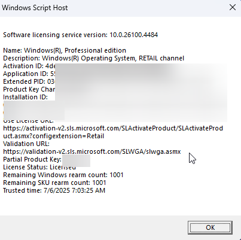This screenshot has width=241, height=240.
Task: Click the OK button
Action: pyautogui.click(x=210, y=227)
